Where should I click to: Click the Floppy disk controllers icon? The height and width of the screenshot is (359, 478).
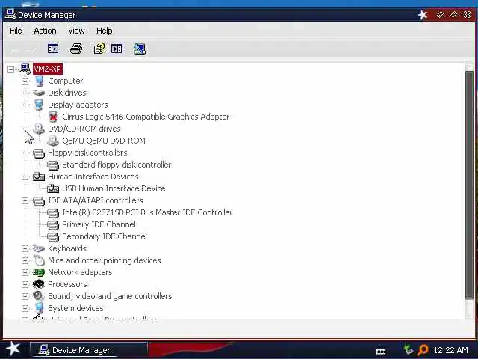[39, 153]
